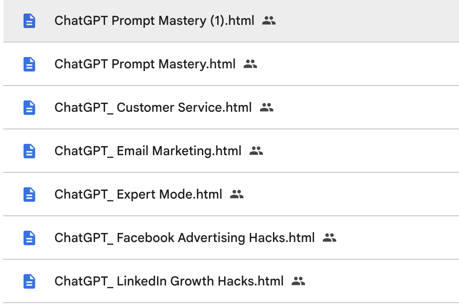This screenshot has width=459, height=304.
Task: Click the file icon for Facebook Advertising Hacks
Action: [29, 238]
